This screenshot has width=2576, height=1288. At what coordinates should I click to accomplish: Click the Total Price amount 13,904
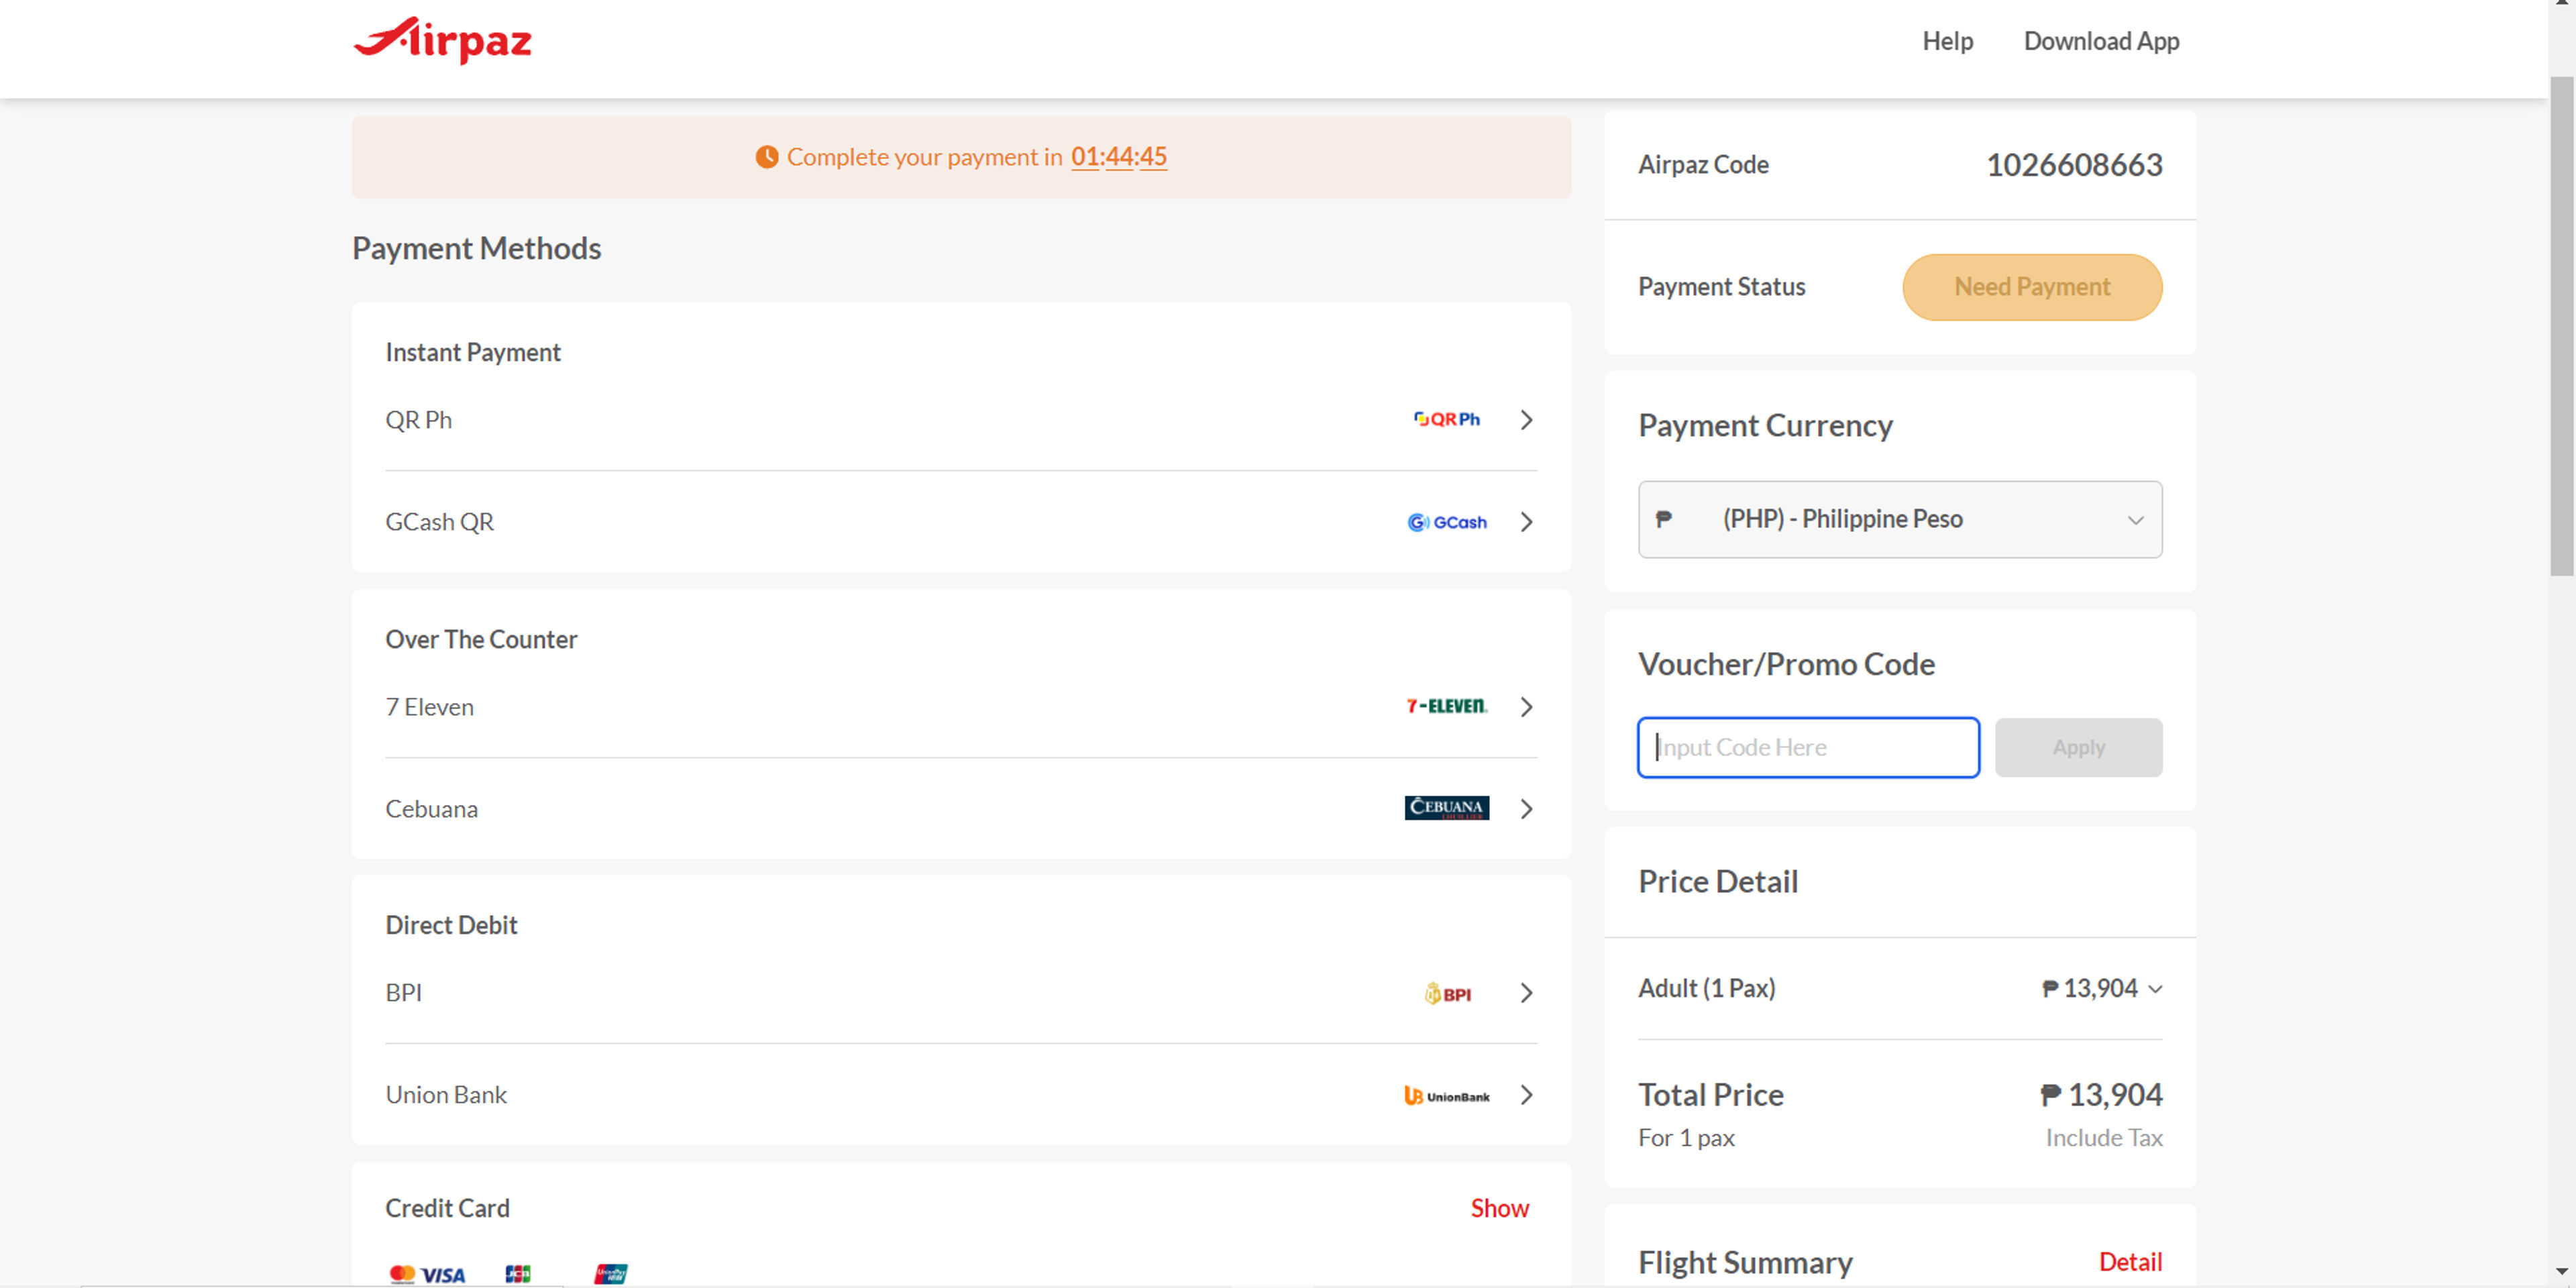coord(2101,1095)
